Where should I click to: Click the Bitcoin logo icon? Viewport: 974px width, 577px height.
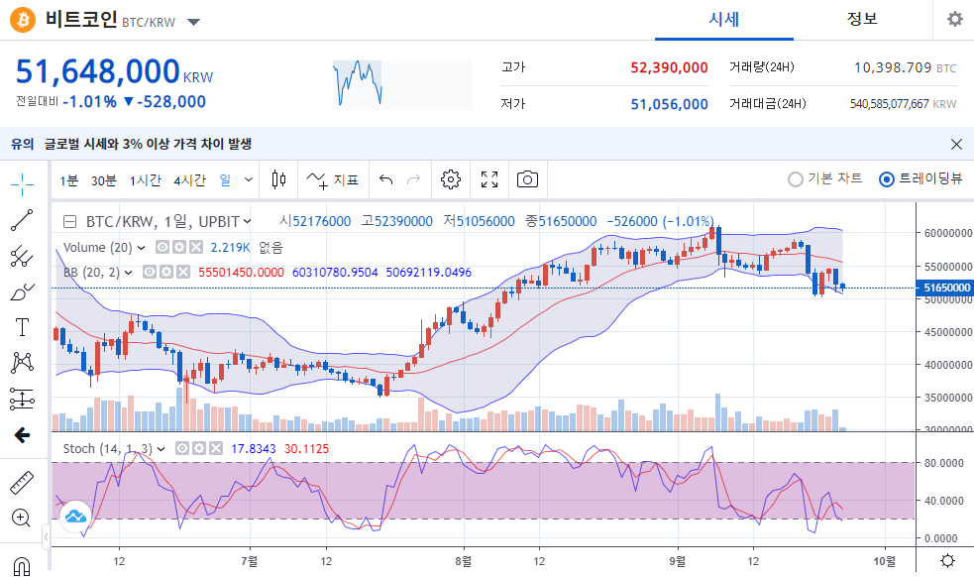coord(23,20)
